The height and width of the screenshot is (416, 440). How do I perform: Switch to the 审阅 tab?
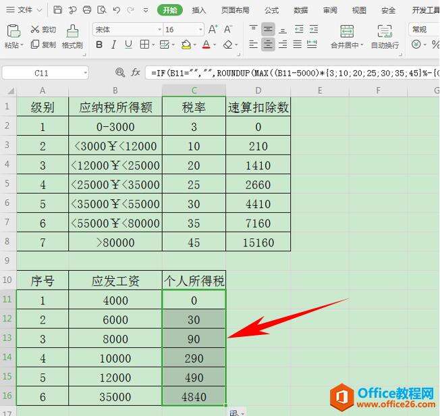coord(330,10)
